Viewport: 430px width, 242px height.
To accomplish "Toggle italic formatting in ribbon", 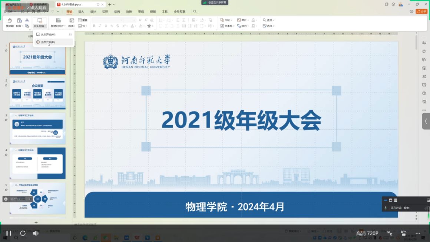I will click(100, 26).
